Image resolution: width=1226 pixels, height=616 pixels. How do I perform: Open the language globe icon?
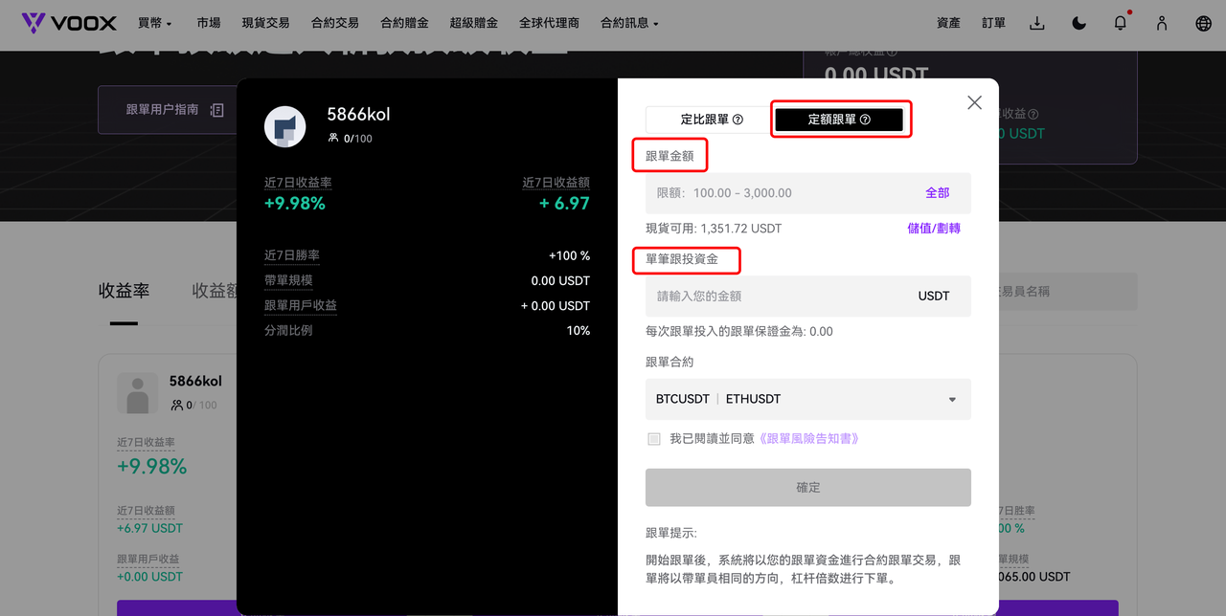click(1204, 23)
